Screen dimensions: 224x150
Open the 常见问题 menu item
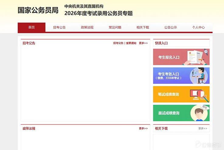coord(115,27)
